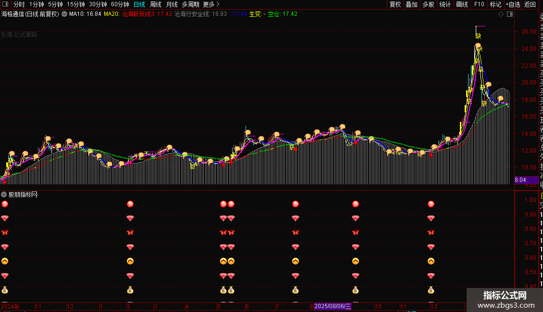Select the 60分钟 timeframe tab
The image size is (543, 312).
click(120, 4)
